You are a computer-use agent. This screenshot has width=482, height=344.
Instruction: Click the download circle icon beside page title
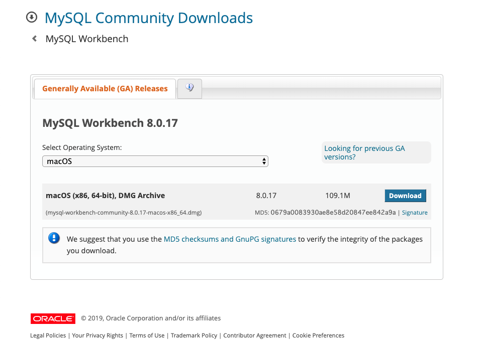click(x=32, y=17)
